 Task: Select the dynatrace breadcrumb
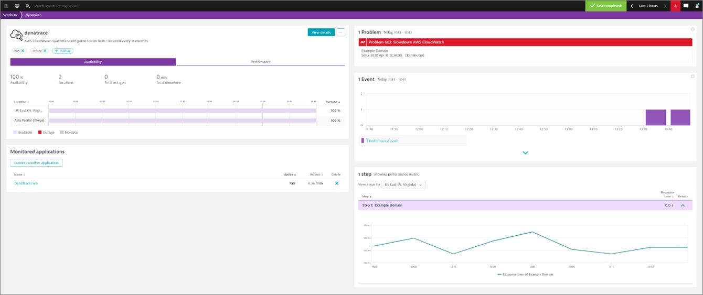(x=34, y=15)
